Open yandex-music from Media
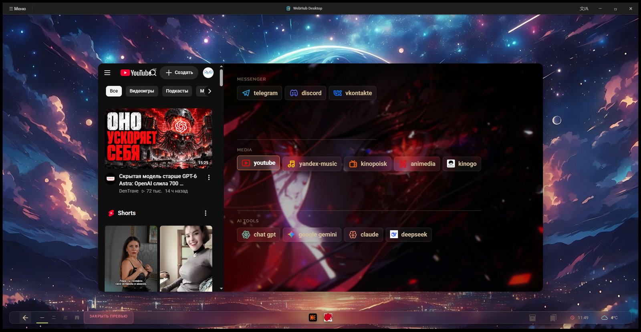 [312, 164]
